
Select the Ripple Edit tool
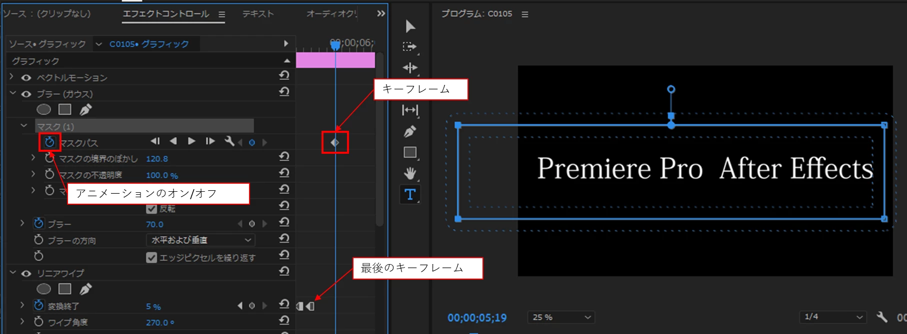[x=410, y=68]
